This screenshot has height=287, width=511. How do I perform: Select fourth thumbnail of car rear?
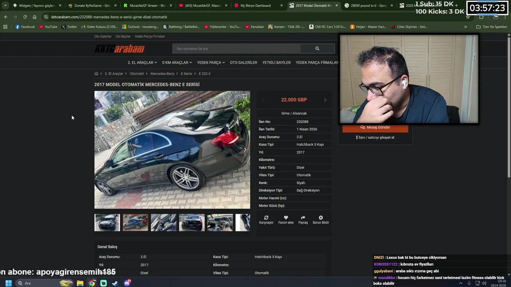coord(192,223)
